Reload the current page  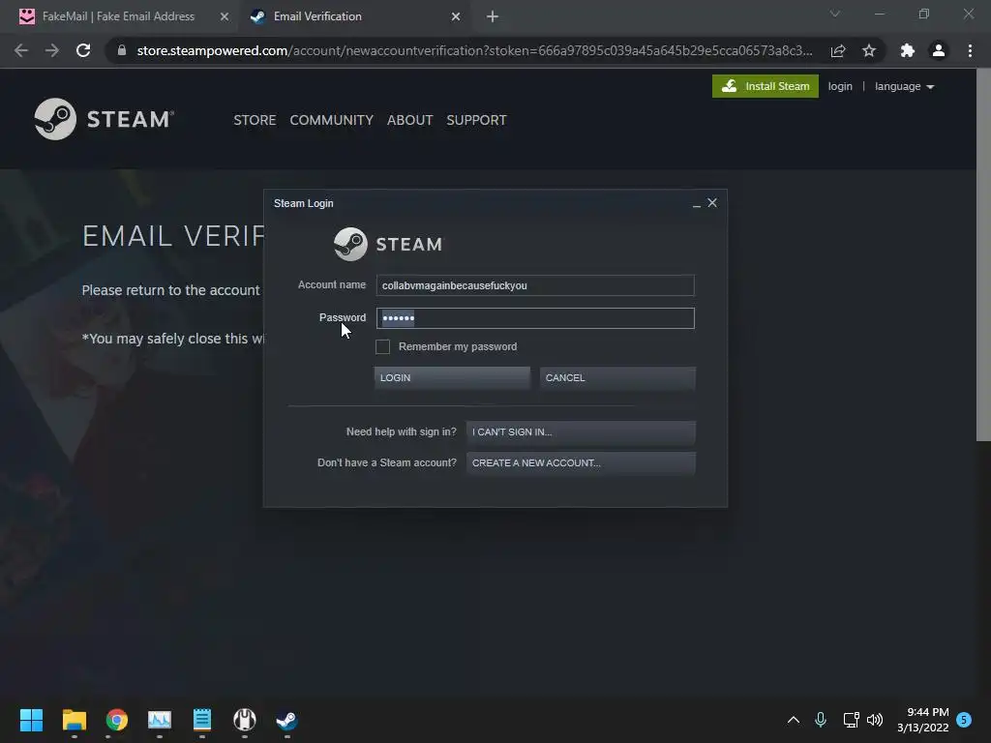click(83, 50)
